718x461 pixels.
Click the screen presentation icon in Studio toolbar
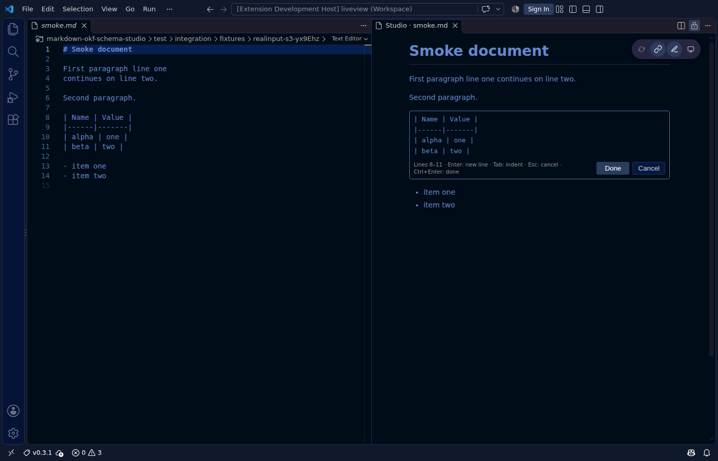tap(691, 49)
